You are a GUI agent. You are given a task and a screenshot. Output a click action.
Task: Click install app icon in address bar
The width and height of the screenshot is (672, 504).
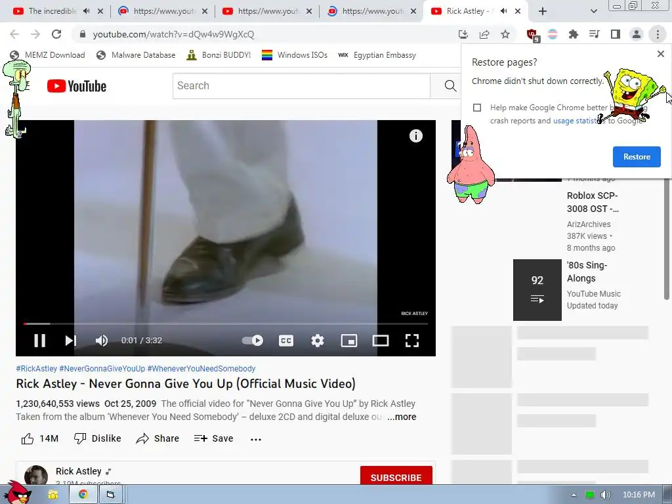tap(463, 34)
